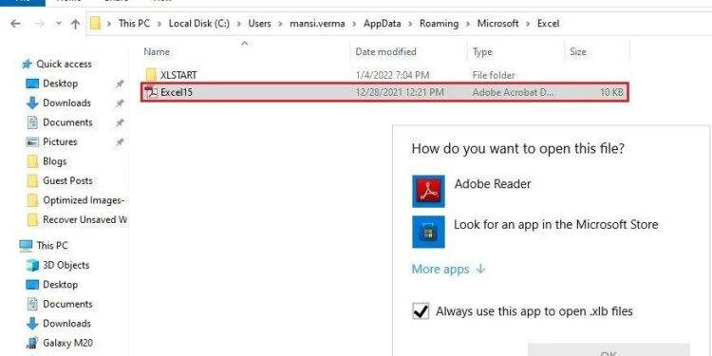The width and height of the screenshot is (712, 356).
Task: Select This PC in the address breadcrumb
Action: pos(134,23)
